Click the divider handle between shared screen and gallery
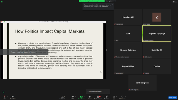The image size is (178, 100). [107, 50]
